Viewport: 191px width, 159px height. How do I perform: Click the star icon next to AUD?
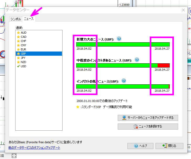(18, 33)
